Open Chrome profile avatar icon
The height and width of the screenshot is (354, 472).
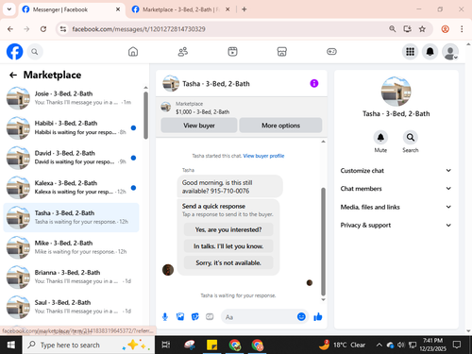tap(445, 29)
